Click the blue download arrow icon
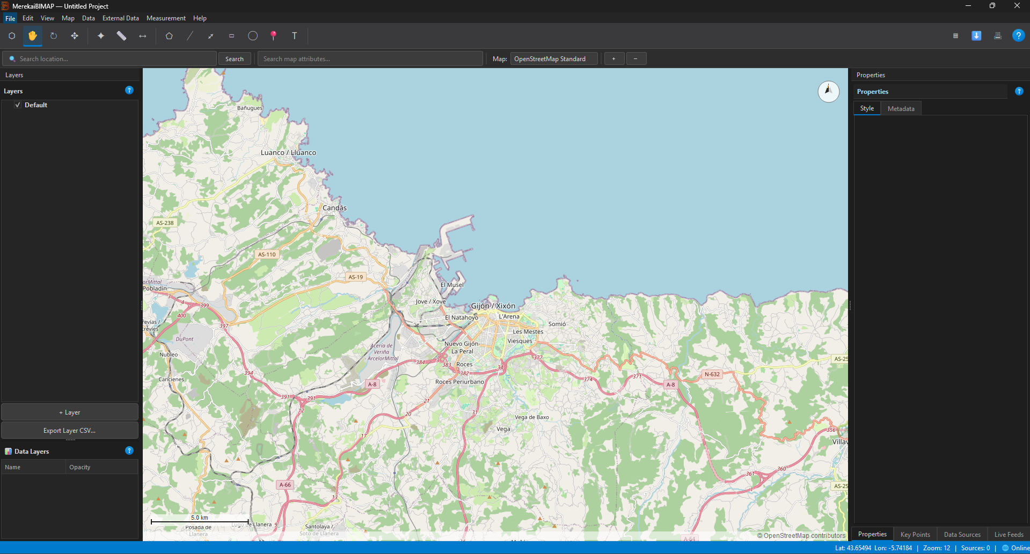Image resolution: width=1030 pixels, height=554 pixels. point(976,36)
